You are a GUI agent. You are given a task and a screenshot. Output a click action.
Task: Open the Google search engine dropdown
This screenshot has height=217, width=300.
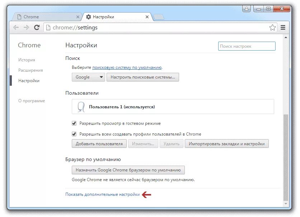pyautogui.click(x=88, y=77)
